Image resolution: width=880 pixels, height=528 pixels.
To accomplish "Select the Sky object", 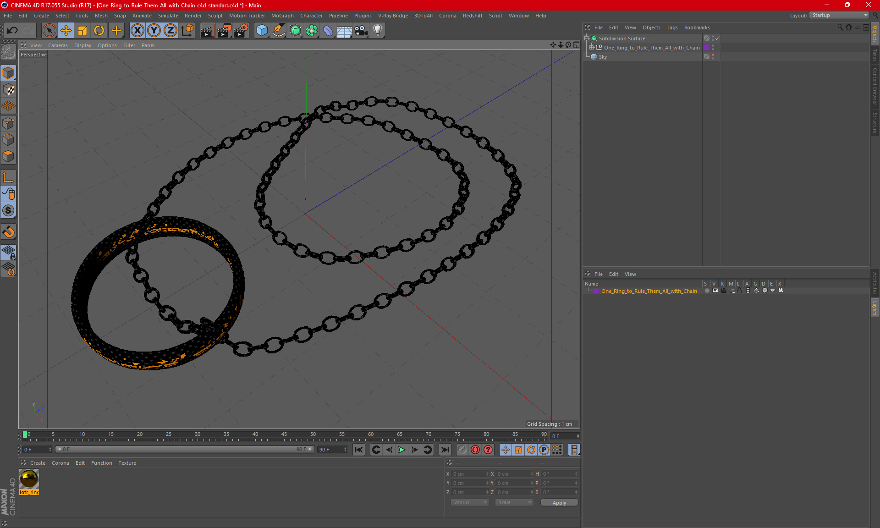I will coord(603,57).
